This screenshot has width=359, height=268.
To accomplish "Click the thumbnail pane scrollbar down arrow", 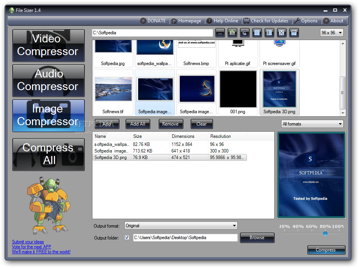I will [x=343, y=113].
